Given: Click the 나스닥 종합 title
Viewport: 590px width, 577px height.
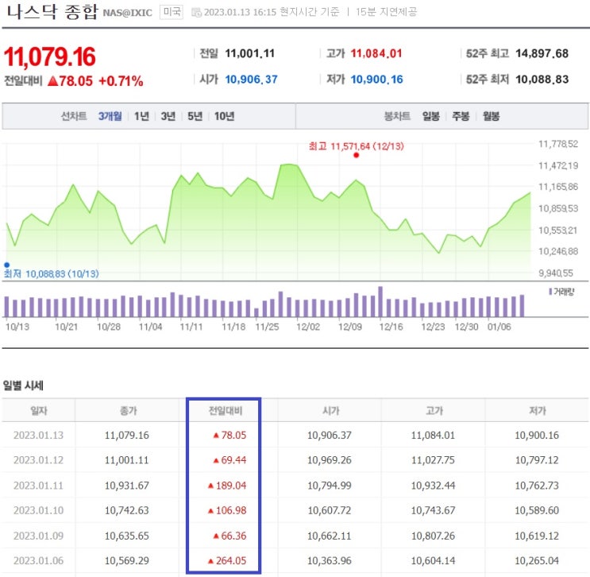Looking at the screenshot, I should 52,12.
